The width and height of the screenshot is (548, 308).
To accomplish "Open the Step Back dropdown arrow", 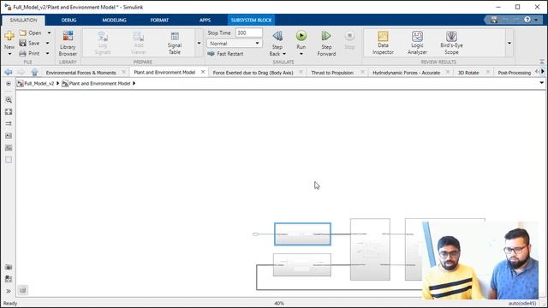I will [x=284, y=54].
